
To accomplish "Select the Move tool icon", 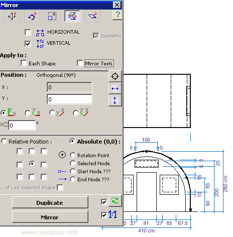I will coord(12,16).
